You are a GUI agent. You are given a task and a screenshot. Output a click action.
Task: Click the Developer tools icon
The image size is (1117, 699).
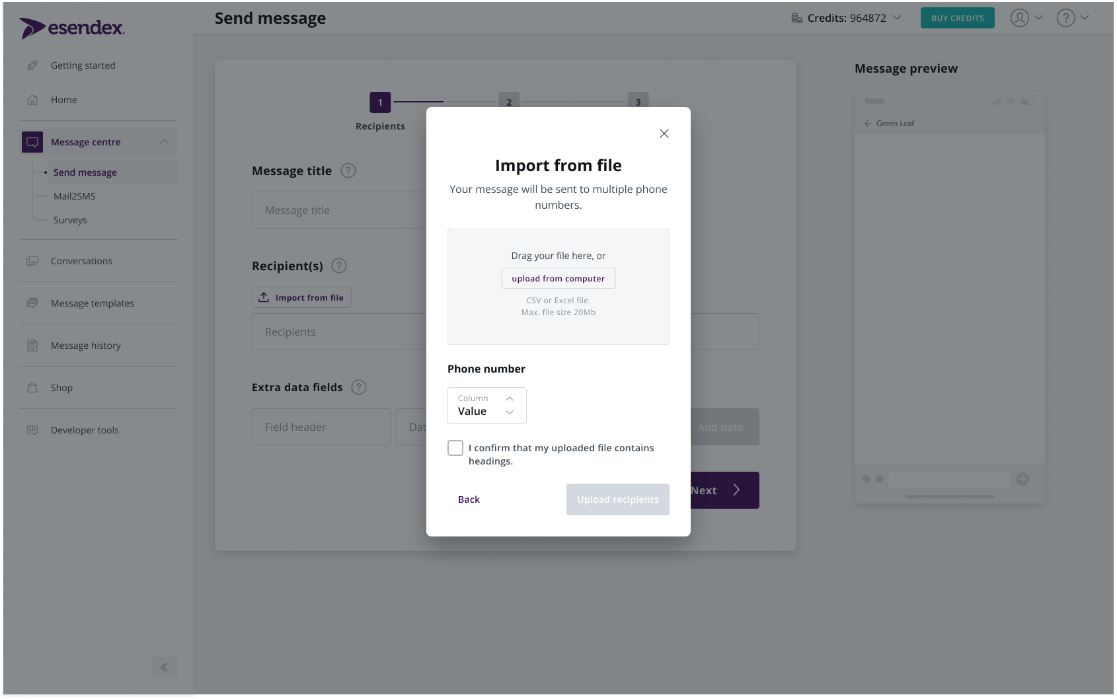pyautogui.click(x=33, y=429)
